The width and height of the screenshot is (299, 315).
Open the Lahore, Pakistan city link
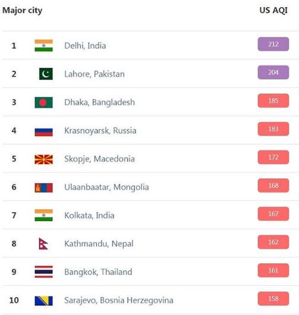tap(95, 74)
